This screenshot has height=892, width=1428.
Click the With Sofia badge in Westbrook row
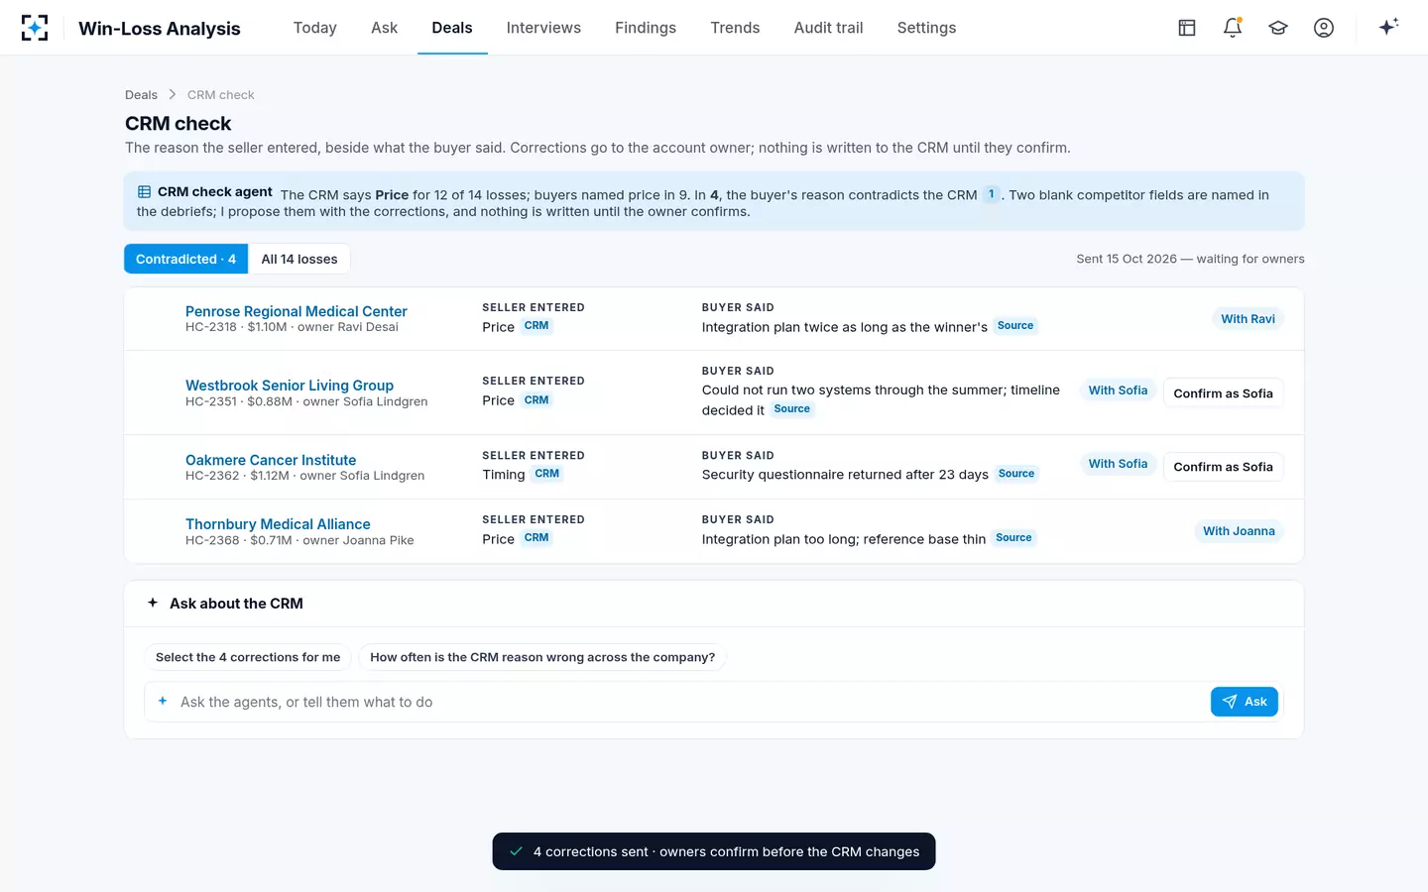[x=1118, y=390]
